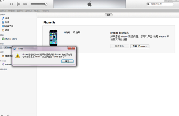
Task: Click the warning triangle icon in dialog
Action: click(18, 56)
